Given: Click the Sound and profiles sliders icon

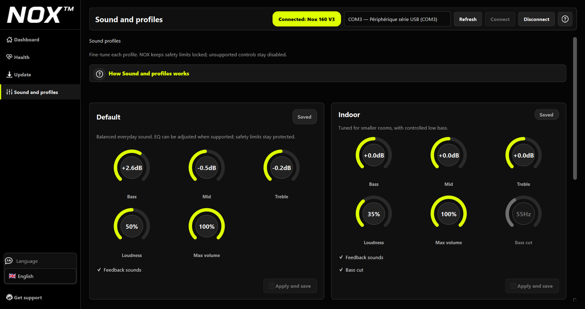Looking at the screenshot, I should [x=9, y=92].
